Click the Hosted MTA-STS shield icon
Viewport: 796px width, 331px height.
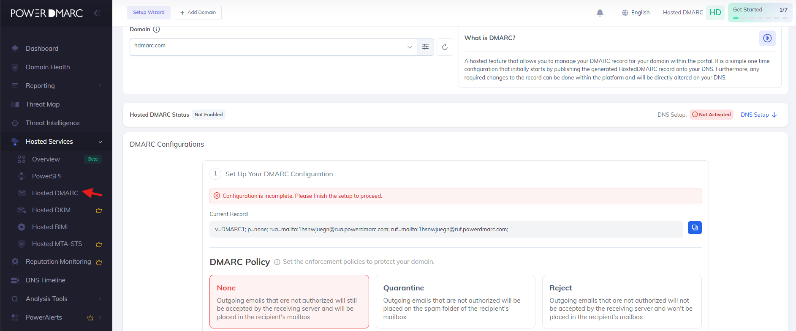coord(22,244)
